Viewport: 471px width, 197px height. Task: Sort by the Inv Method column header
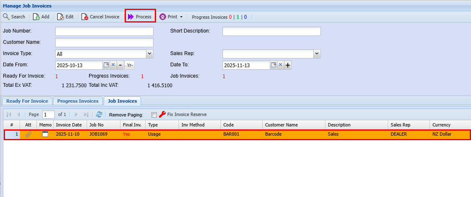[x=200, y=125]
